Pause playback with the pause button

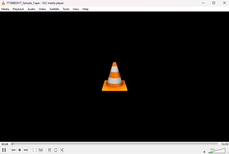coord(4,150)
